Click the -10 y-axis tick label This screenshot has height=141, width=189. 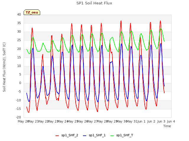click(x=19, y=100)
